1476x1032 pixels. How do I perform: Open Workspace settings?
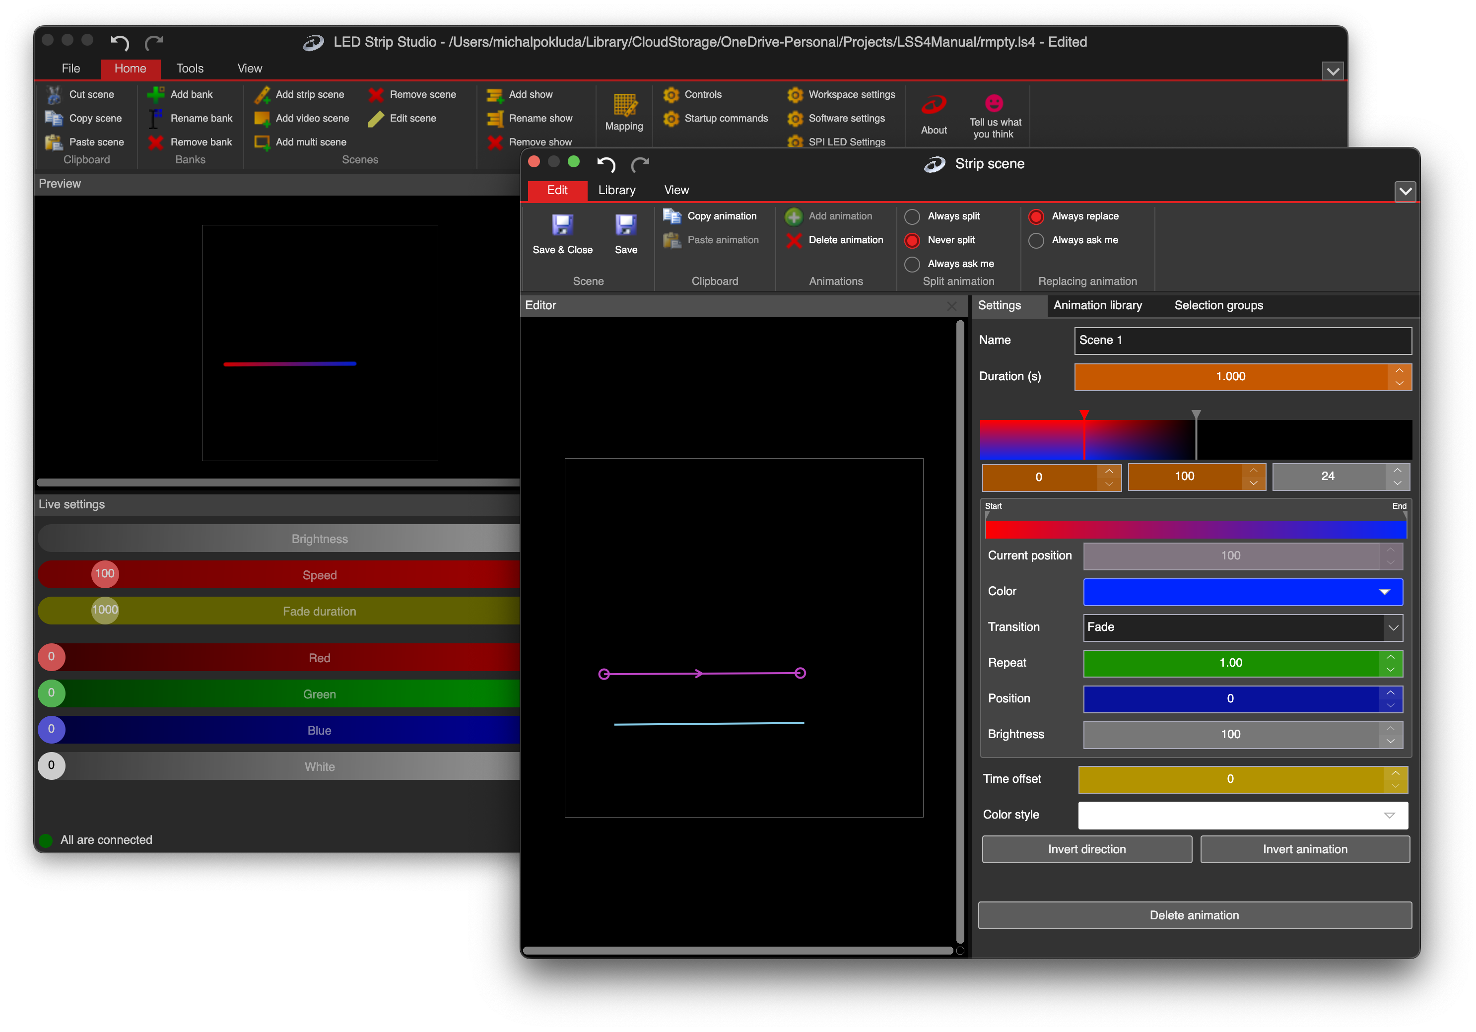click(x=842, y=94)
